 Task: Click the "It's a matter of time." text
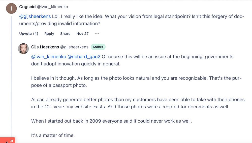pyautogui.click(x=53, y=135)
